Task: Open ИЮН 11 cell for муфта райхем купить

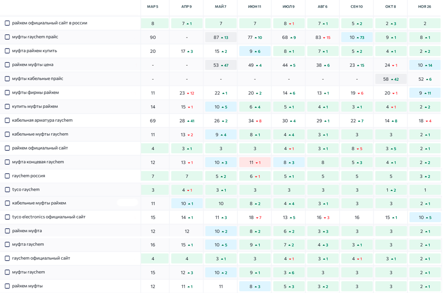Action: tap(254, 51)
